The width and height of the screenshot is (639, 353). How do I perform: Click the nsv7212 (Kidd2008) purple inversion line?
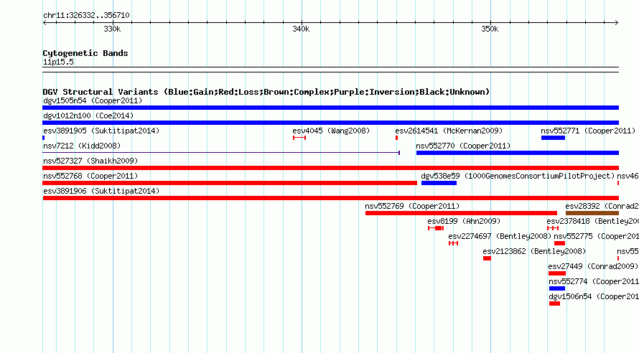coord(221,153)
